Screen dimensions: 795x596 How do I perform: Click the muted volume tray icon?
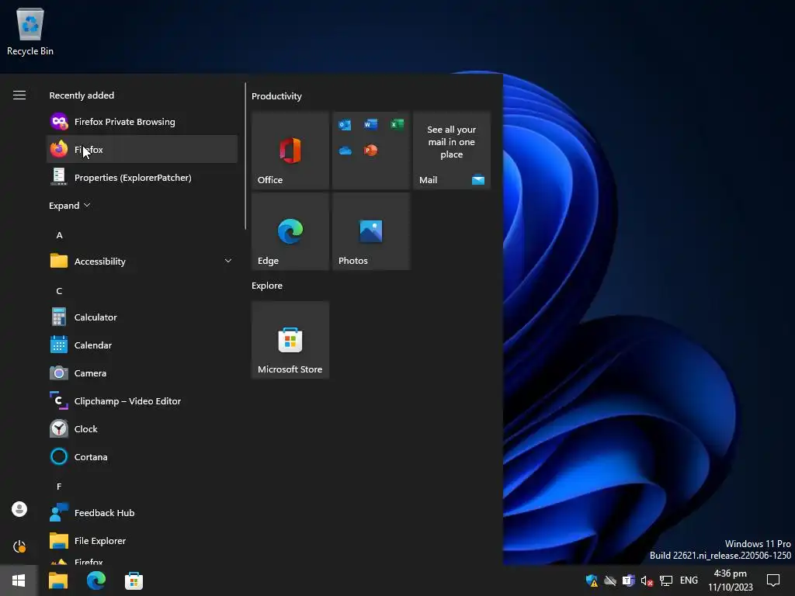647,580
